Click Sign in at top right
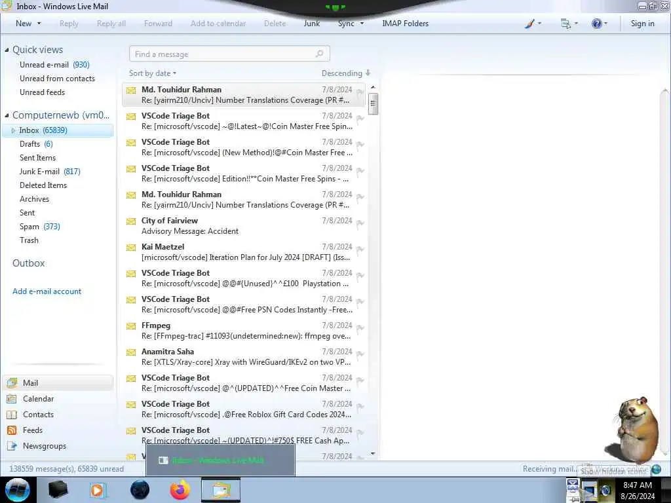 [x=642, y=24]
